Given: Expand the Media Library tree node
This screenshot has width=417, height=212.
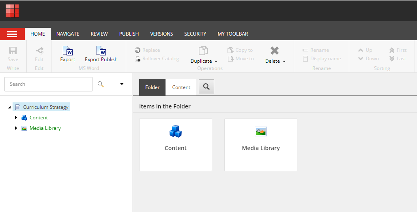Looking at the screenshot, I should point(16,128).
